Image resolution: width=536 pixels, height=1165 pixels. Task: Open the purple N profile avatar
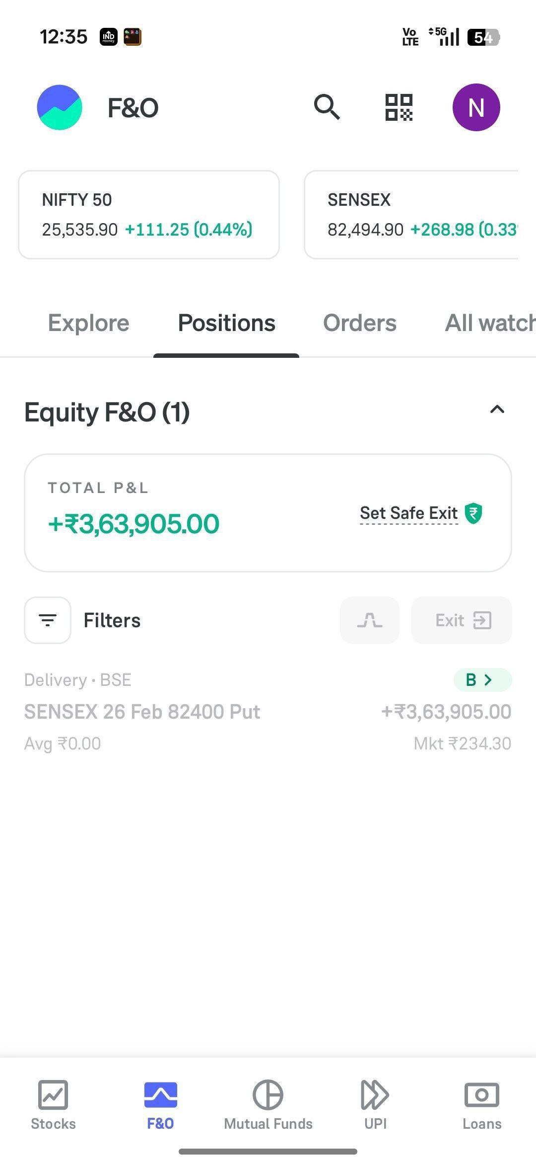[476, 107]
